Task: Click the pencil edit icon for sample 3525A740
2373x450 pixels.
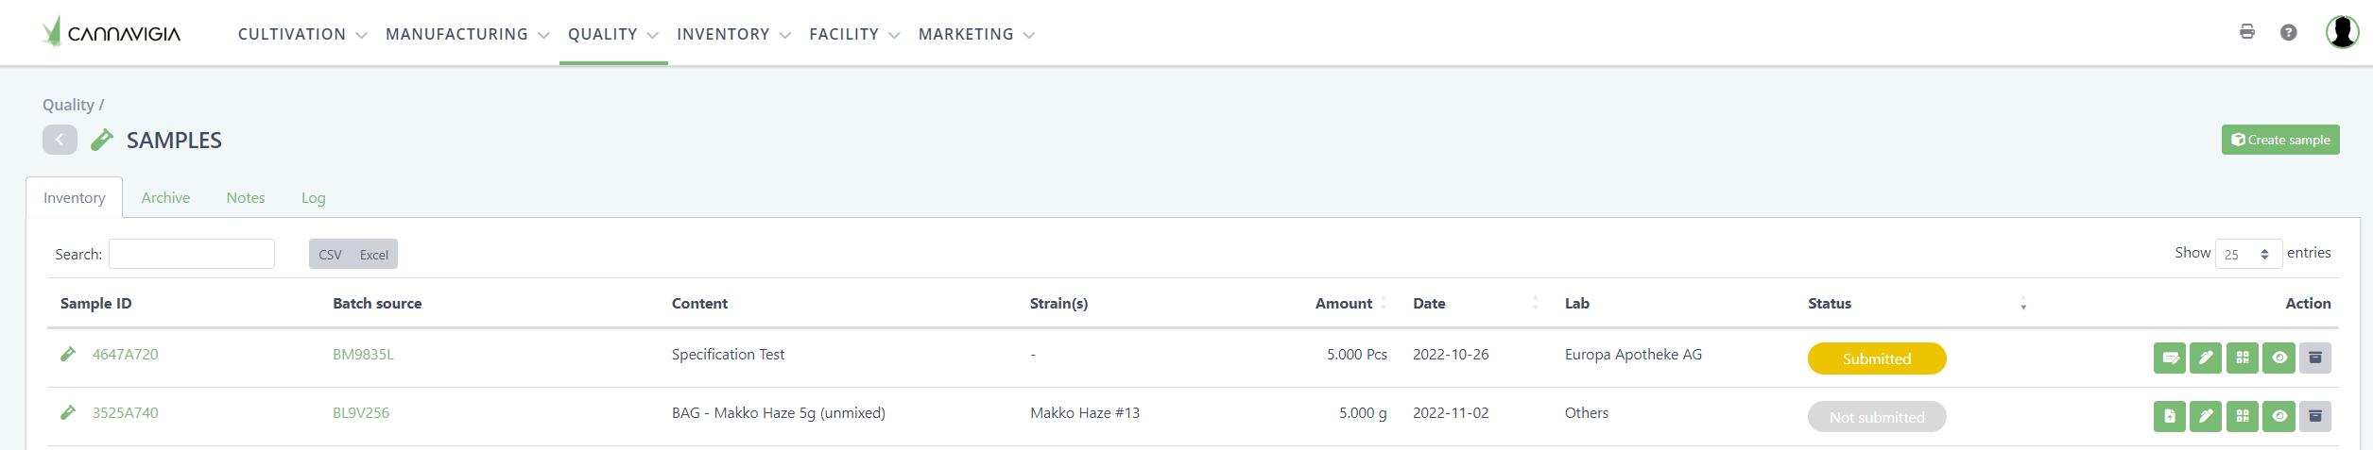Action: coord(2205,416)
